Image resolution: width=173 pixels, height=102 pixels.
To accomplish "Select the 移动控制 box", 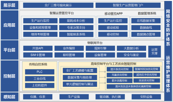I will pyautogui.click(x=113, y=34).
